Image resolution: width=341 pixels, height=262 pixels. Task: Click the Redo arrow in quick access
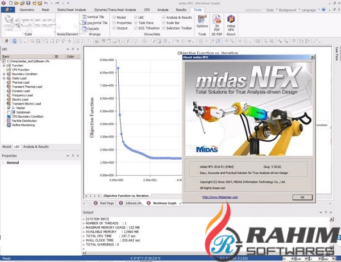(57, 3)
